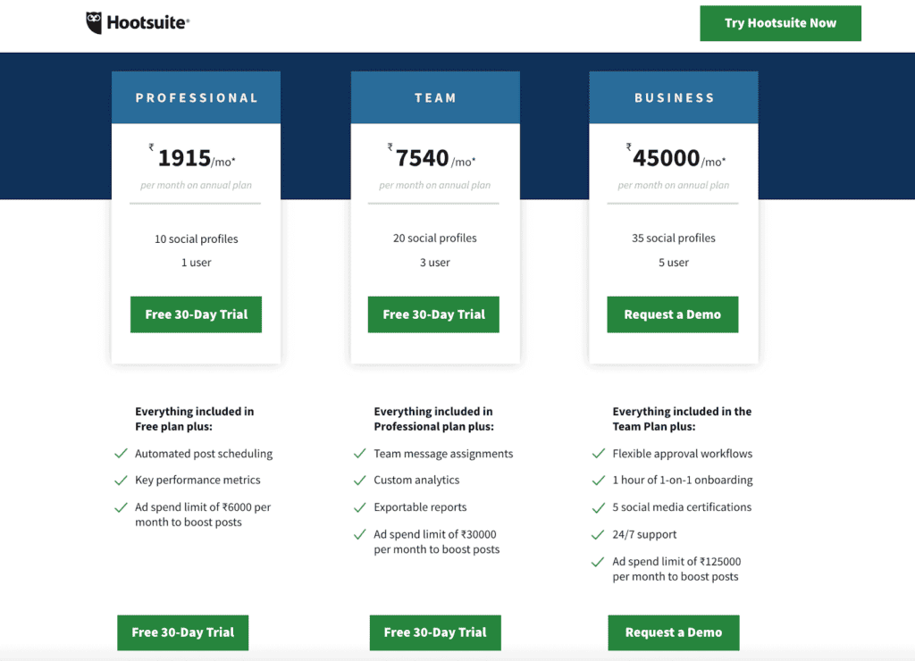The image size is (915, 661).
Task: Select the TEAM plan header
Action: [x=435, y=96]
